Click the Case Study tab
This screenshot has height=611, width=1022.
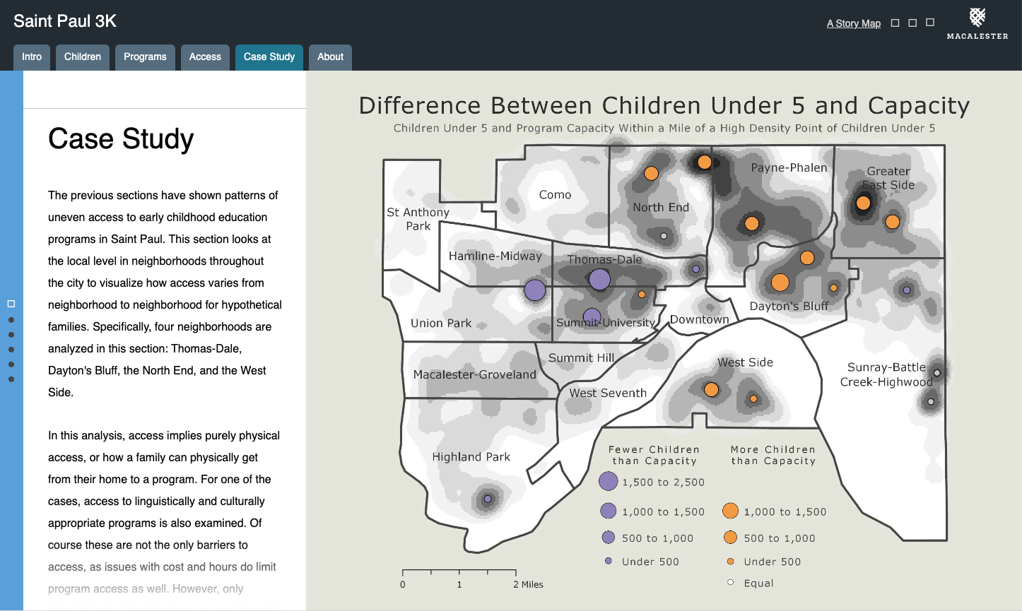click(x=269, y=57)
